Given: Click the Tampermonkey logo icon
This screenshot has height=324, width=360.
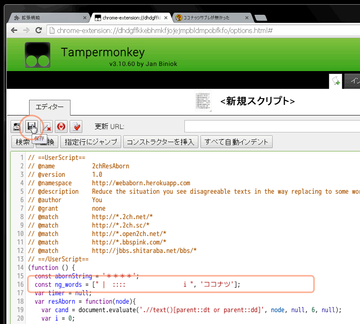Looking at the screenshot, I should 38,55.
